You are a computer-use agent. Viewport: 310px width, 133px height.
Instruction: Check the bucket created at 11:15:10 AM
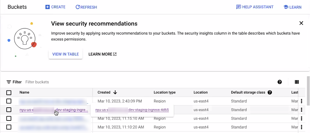[9, 119]
